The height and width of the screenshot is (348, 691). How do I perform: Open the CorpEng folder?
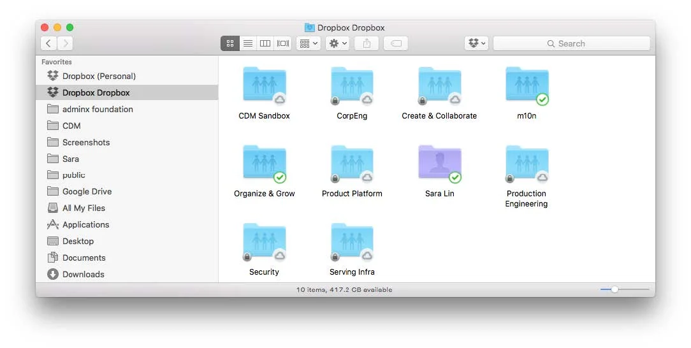[352, 85]
